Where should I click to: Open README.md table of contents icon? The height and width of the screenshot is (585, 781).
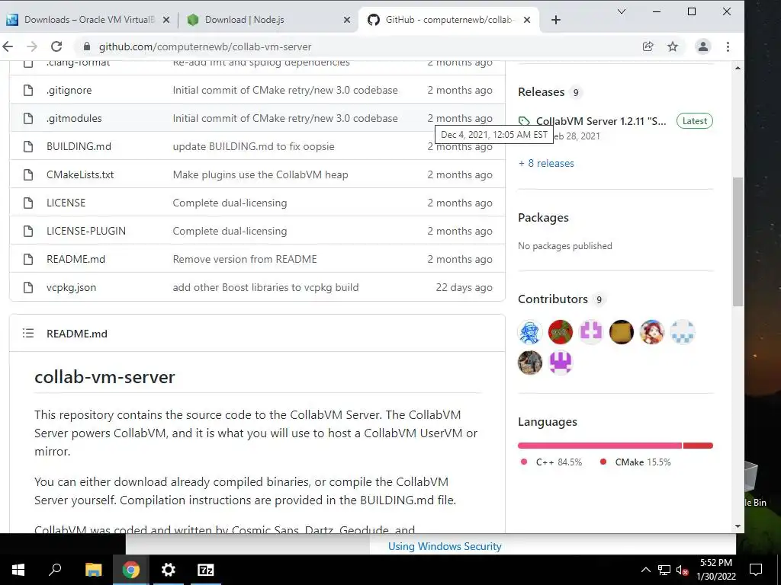click(28, 334)
